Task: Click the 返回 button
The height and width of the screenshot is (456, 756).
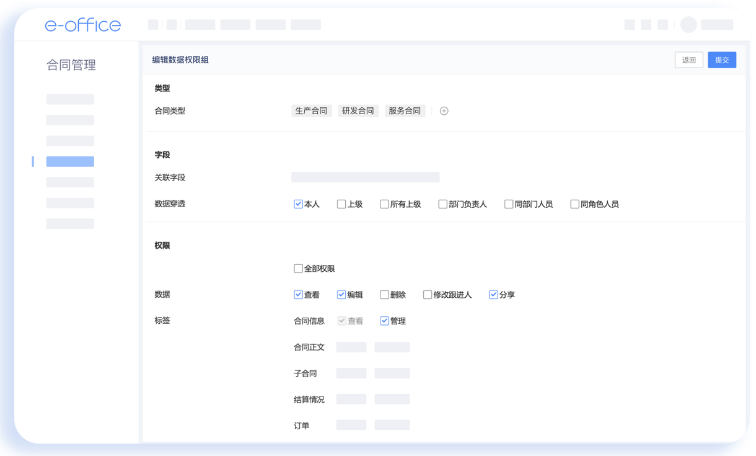Action: pyautogui.click(x=688, y=60)
